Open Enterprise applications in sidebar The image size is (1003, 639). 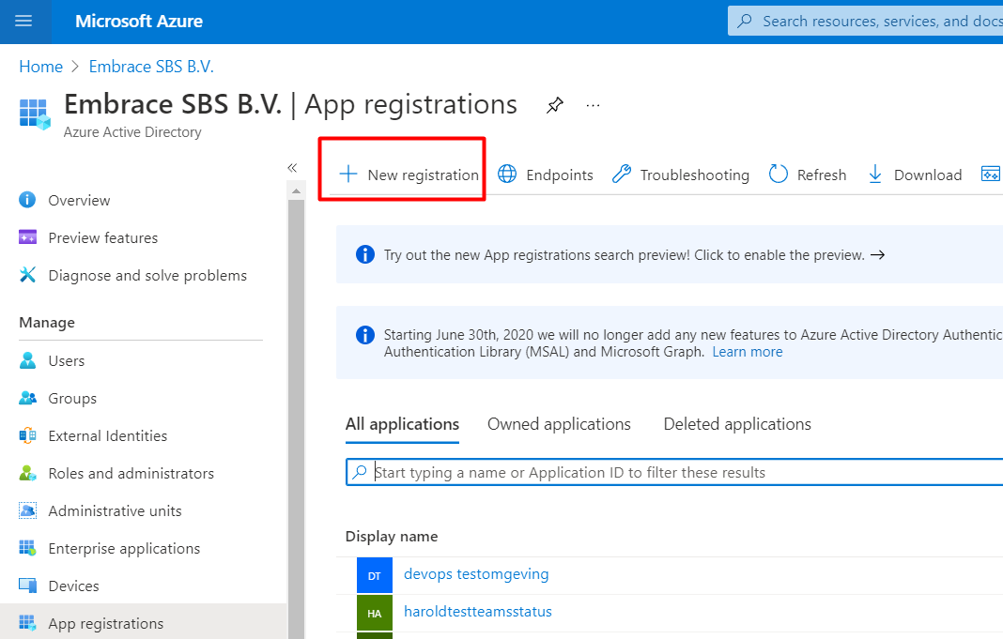point(124,548)
